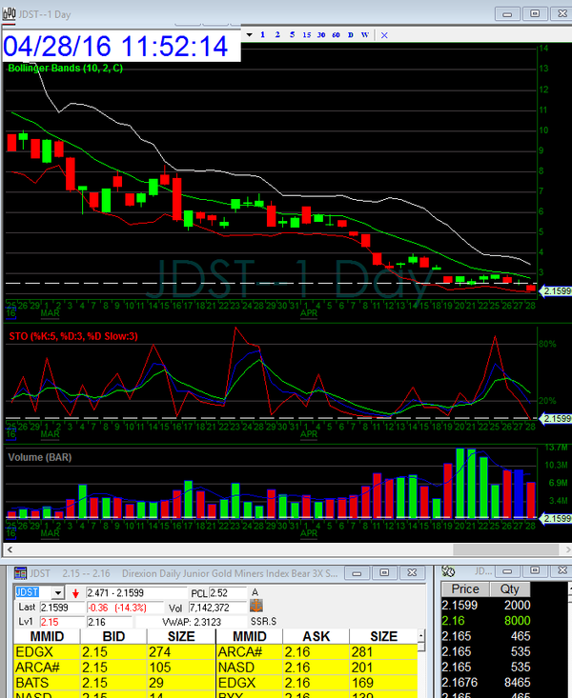Click the JDST symbol input field
Screen dimensions: 572x698
pos(33,593)
